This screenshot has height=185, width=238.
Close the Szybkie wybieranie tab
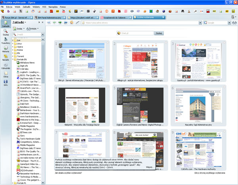pyautogui.click(x=163, y=17)
